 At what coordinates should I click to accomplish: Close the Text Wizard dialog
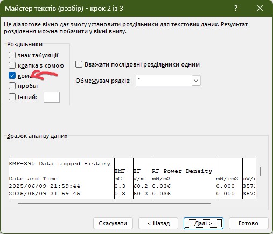click(x=260, y=8)
